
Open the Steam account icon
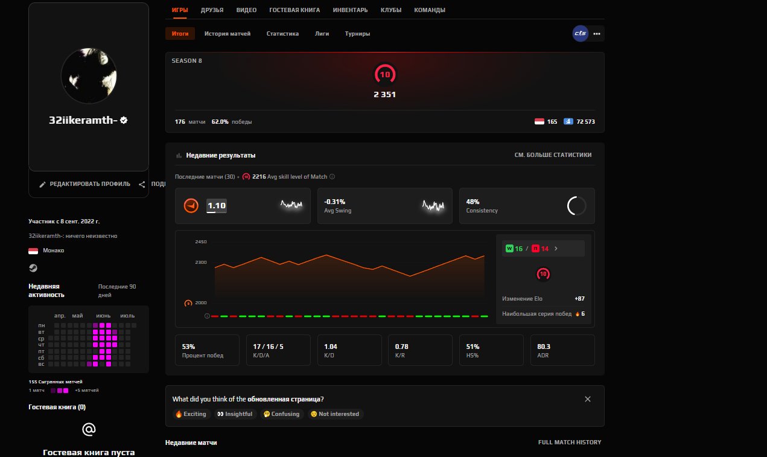[x=33, y=267]
